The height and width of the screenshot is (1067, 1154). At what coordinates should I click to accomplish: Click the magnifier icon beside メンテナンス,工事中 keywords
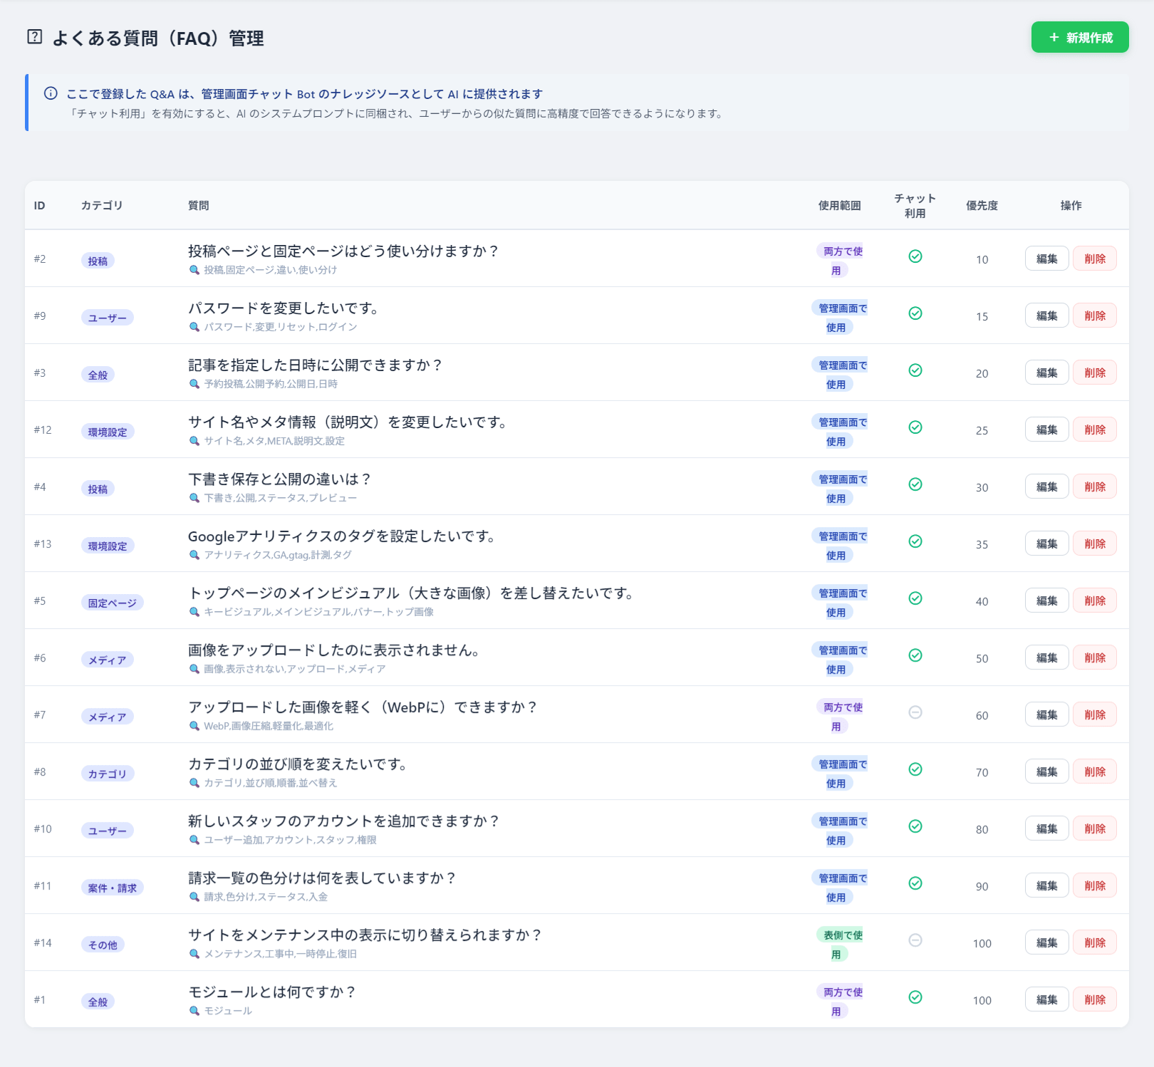[x=194, y=954]
